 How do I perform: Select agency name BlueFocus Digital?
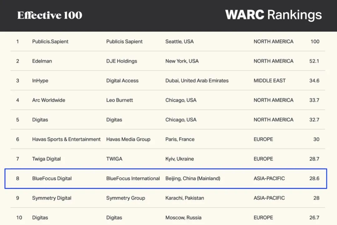(x=52, y=179)
